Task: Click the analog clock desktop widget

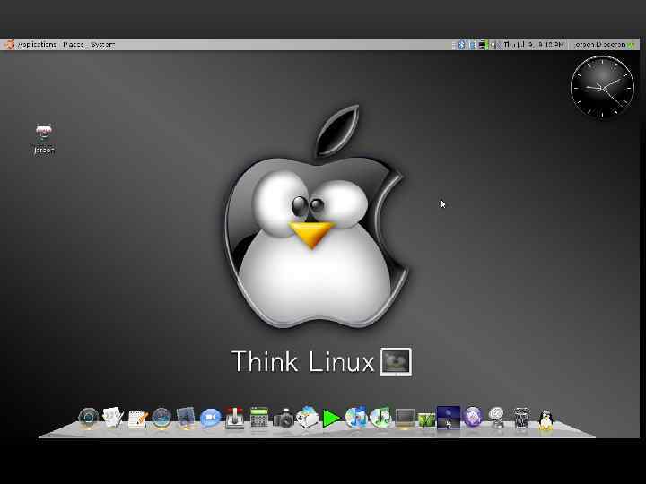Action: [602, 87]
